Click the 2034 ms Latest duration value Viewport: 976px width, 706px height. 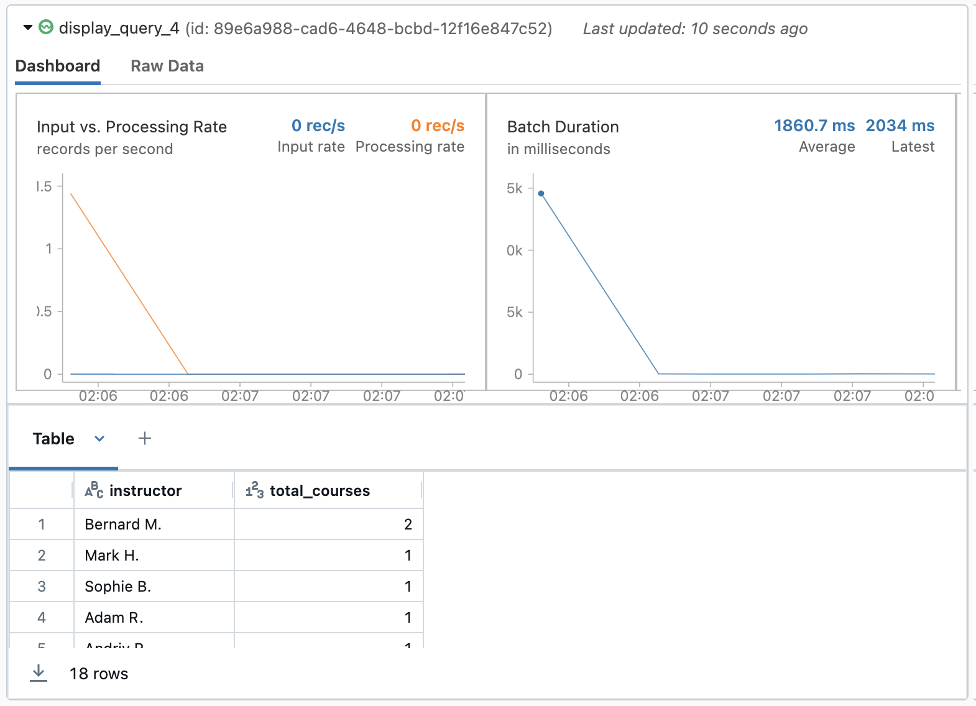tap(900, 126)
